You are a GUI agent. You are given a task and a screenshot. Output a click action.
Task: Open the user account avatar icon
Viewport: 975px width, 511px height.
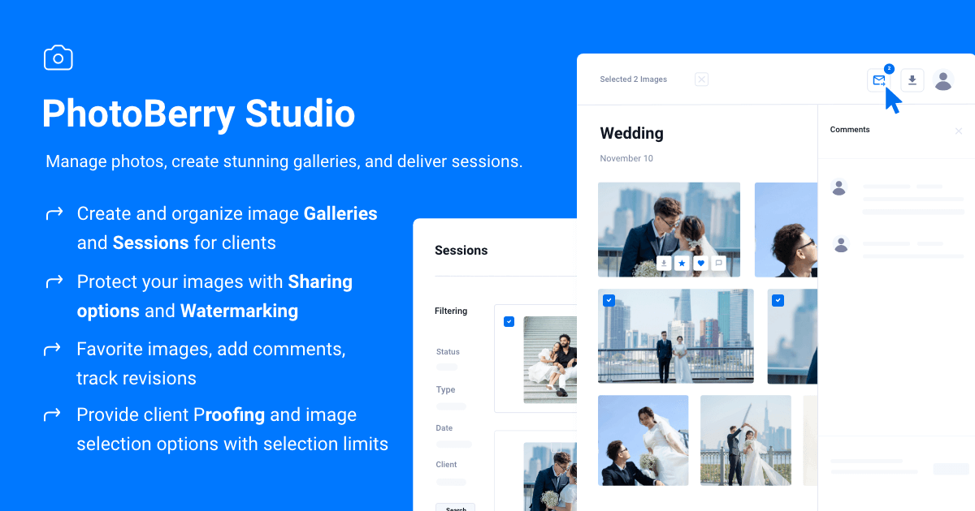pyautogui.click(x=943, y=80)
